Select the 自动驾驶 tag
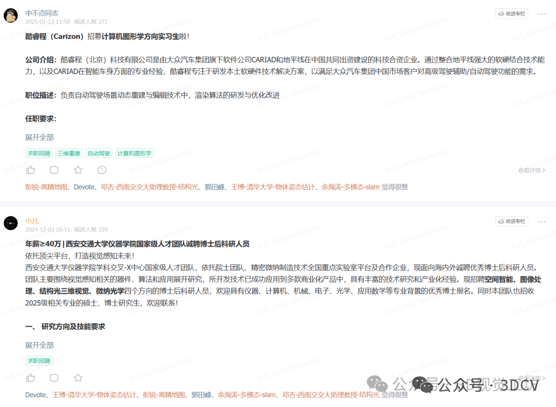This screenshot has height=407, width=556. (x=98, y=154)
